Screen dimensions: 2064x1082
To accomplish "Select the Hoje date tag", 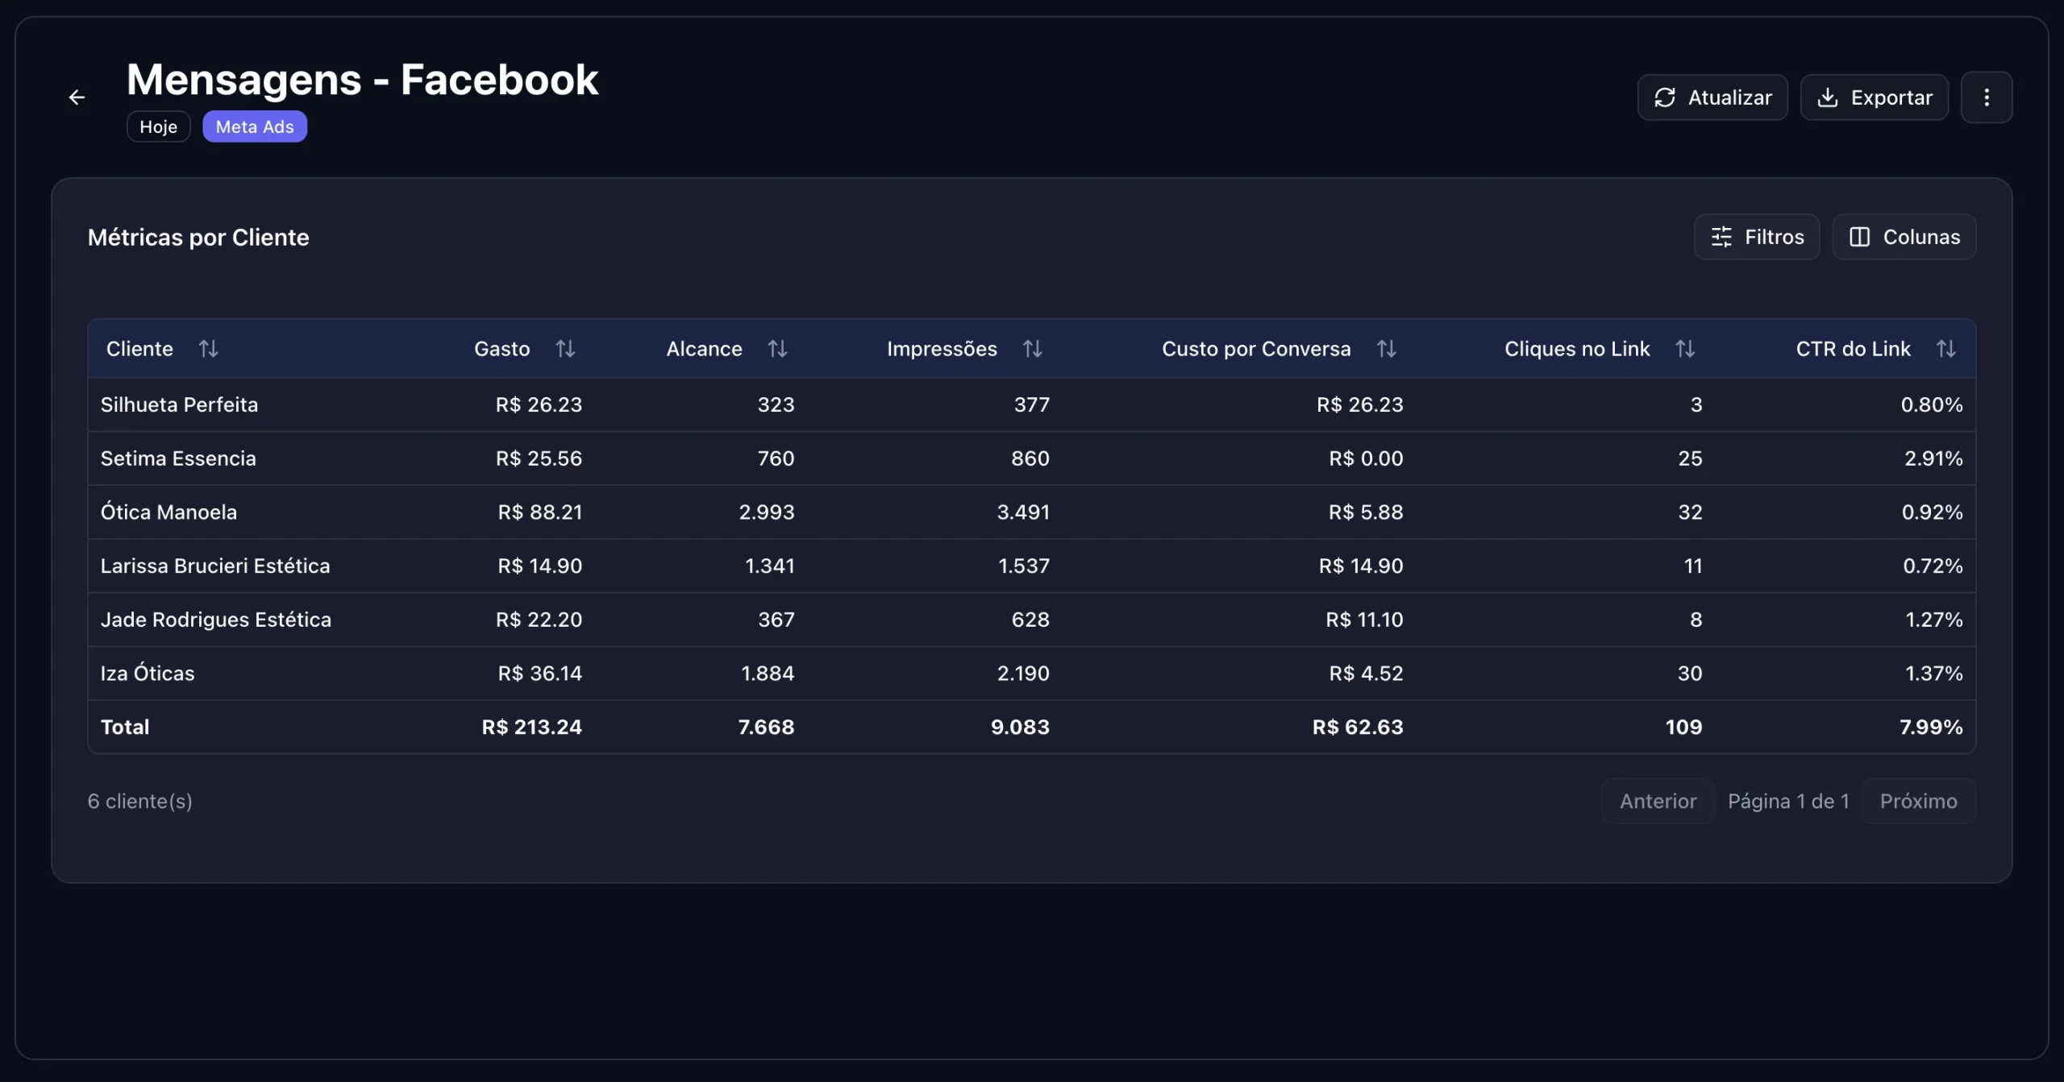I will coord(158,126).
